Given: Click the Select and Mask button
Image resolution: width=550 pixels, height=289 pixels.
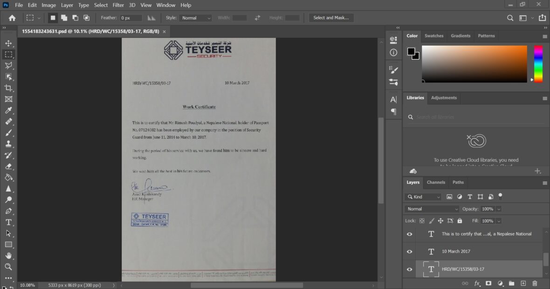Looking at the screenshot, I should tap(331, 18).
